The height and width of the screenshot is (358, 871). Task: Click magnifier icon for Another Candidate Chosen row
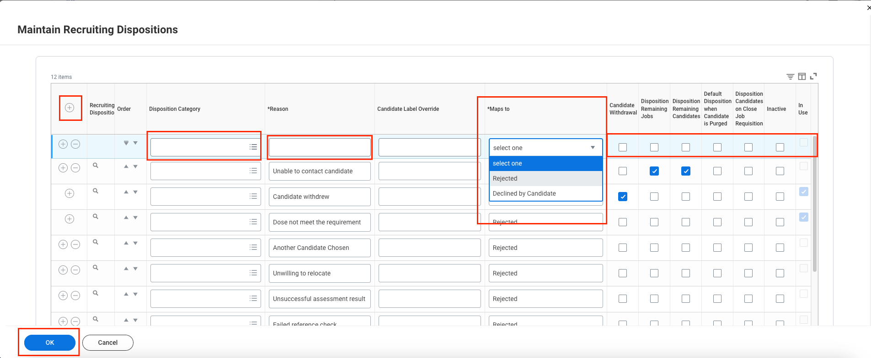[x=96, y=242]
